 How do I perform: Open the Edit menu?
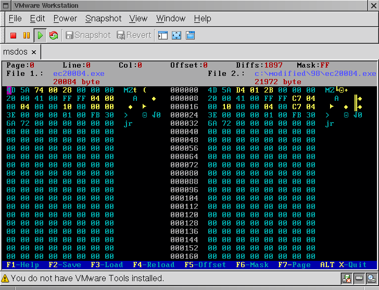coord(37,19)
